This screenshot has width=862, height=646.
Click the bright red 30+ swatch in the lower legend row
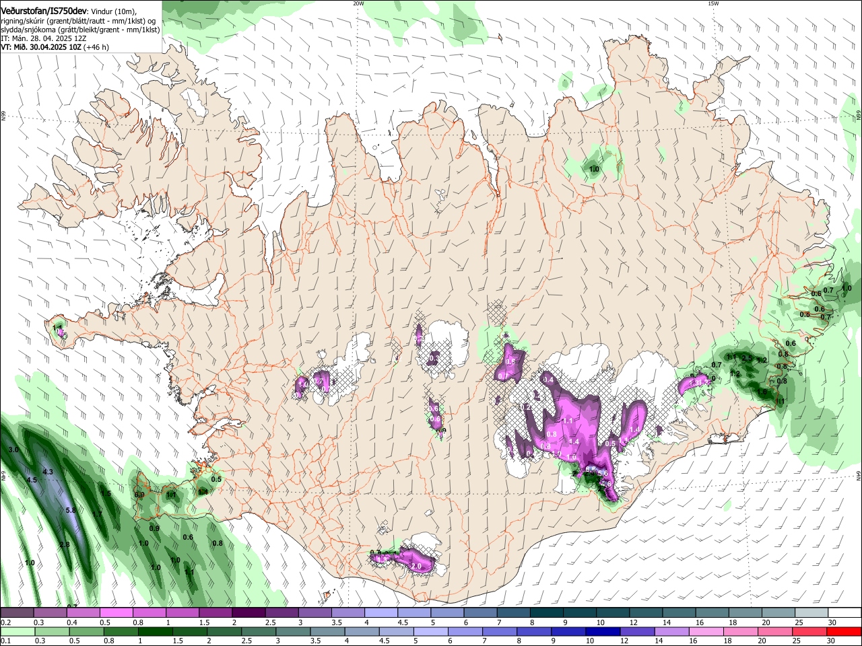[x=844, y=632]
